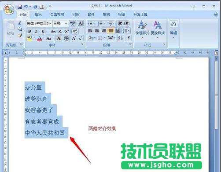This screenshot has width=221, height=172.
Task: Expand the numbered list dropdown
Action: [x=105, y=23]
